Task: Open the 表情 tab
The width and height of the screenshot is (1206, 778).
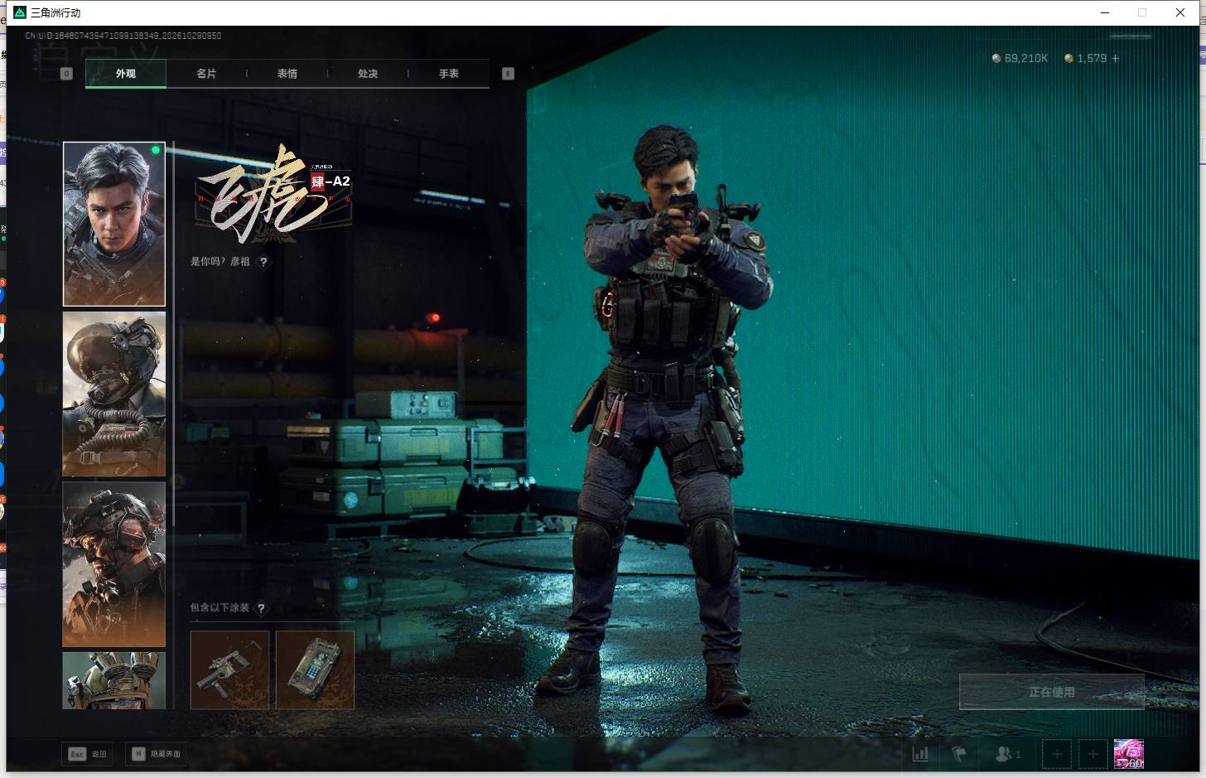Action: pyautogui.click(x=287, y=74)
